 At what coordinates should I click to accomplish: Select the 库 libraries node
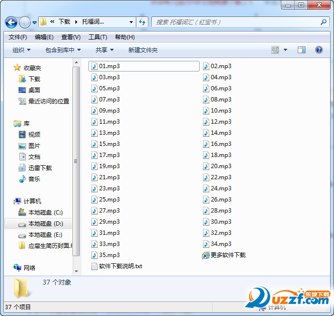(22, 124)
